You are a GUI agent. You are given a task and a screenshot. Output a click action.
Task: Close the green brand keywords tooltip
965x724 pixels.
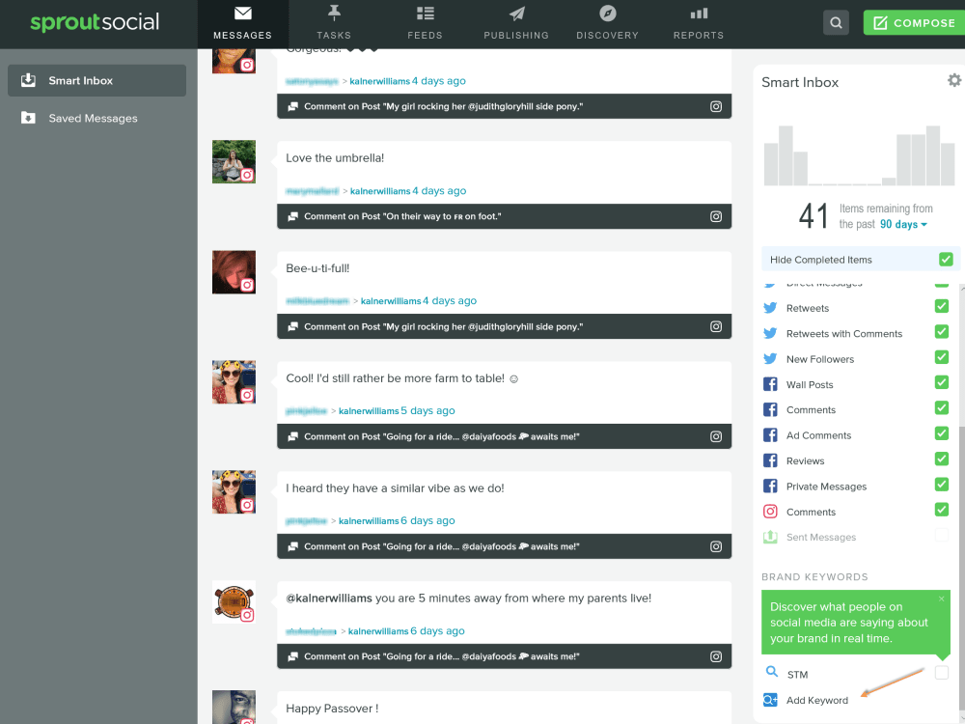click(942, 599)
